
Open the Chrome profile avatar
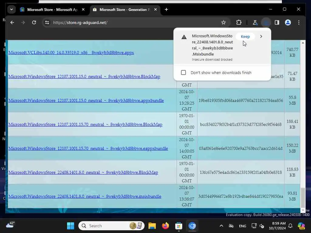(288, 22)
